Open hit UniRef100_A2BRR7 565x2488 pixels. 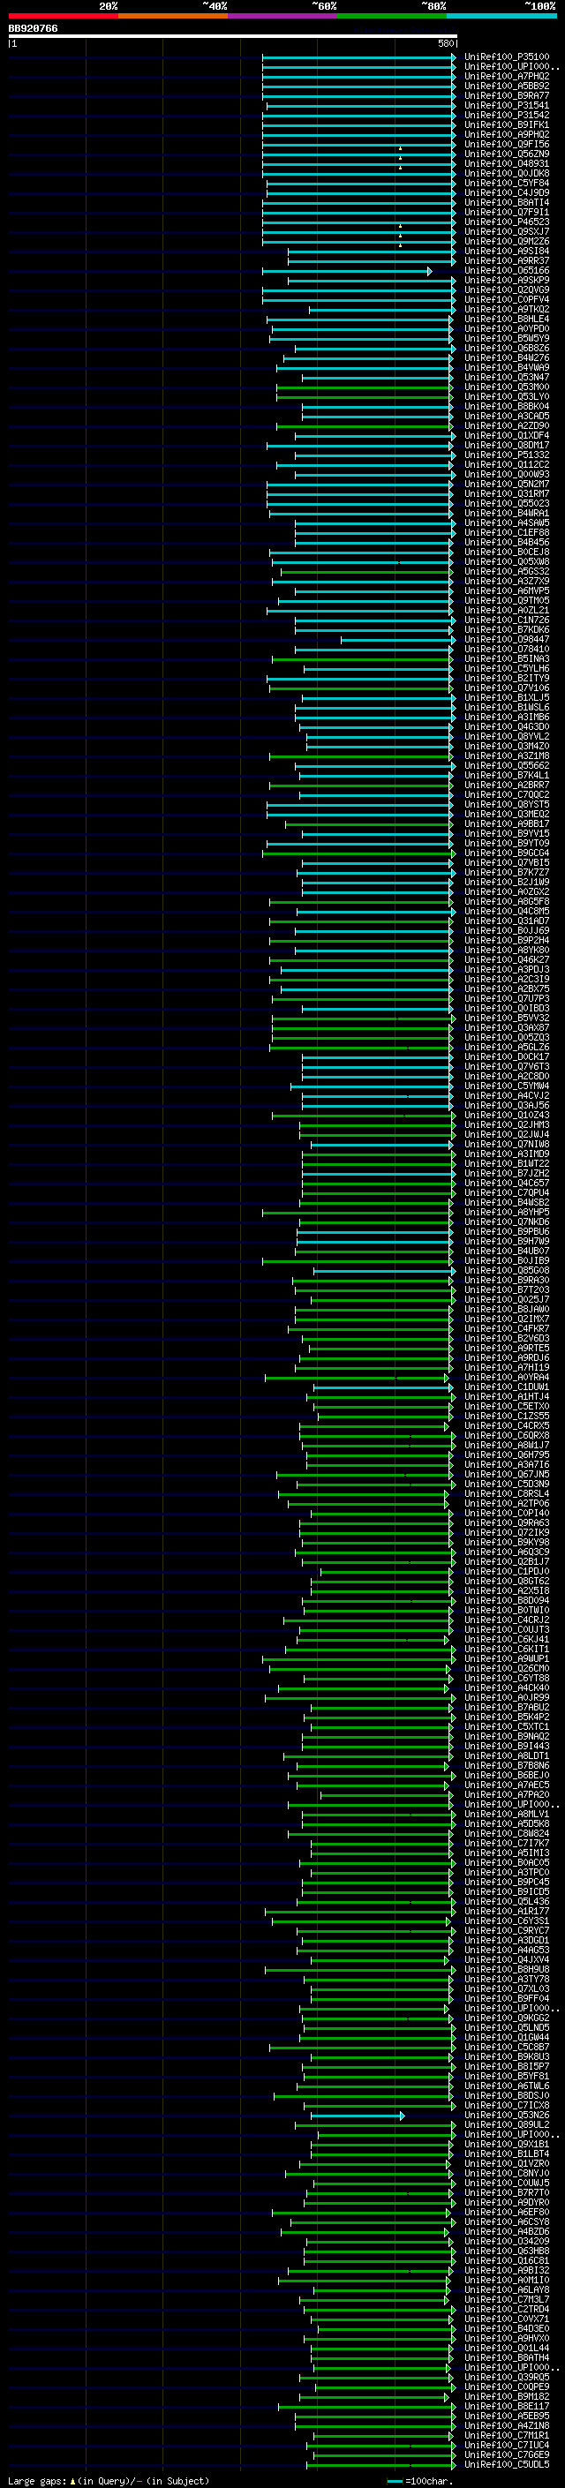click(506, 785)
